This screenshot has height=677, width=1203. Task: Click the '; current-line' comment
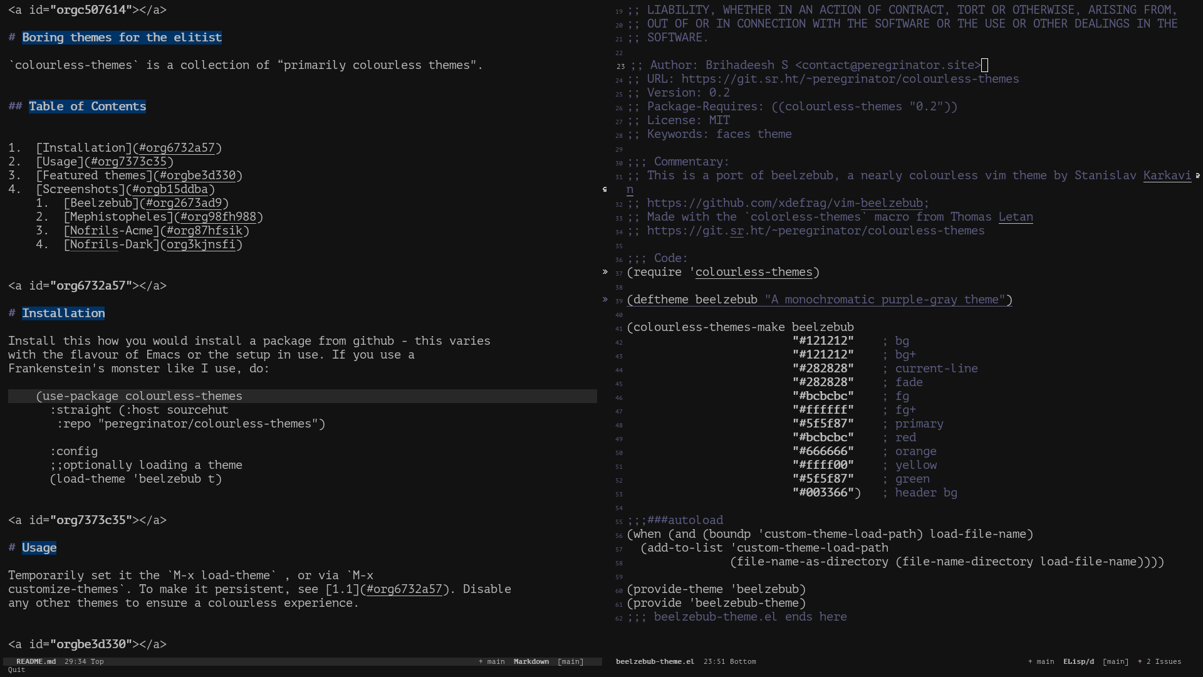click(930, 369)
